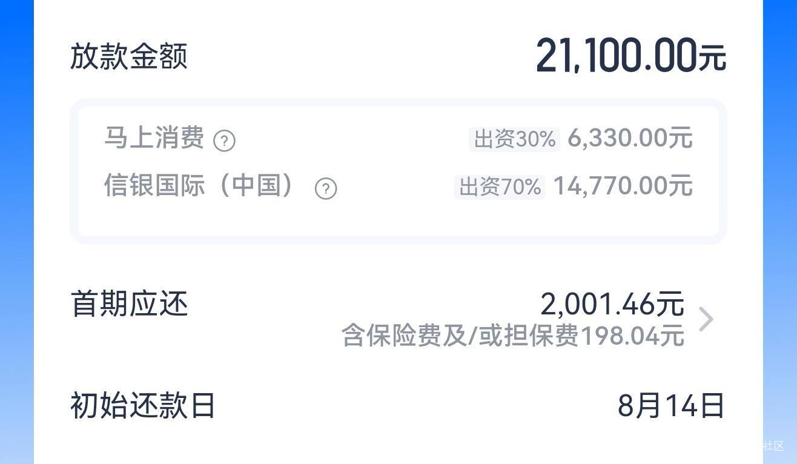797x464 pixels.
Task: Select the 6,330.00元 funding amount
Action: click(x=630, y=138)
